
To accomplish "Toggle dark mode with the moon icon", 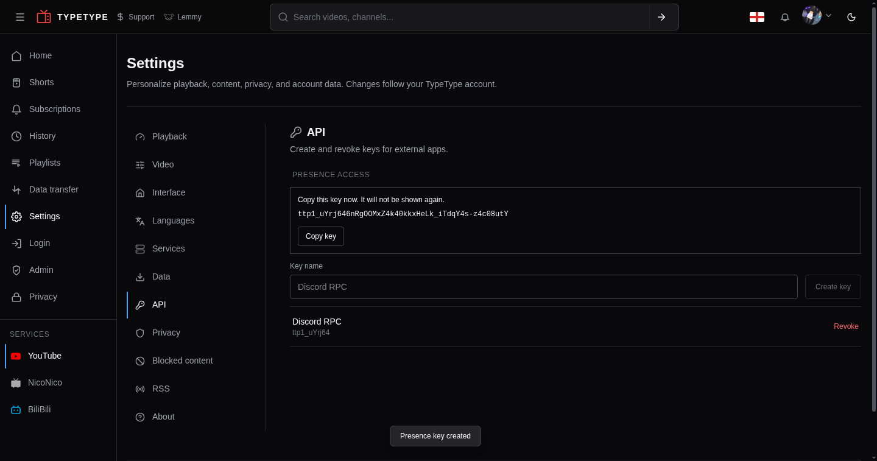I will (851, 17).
